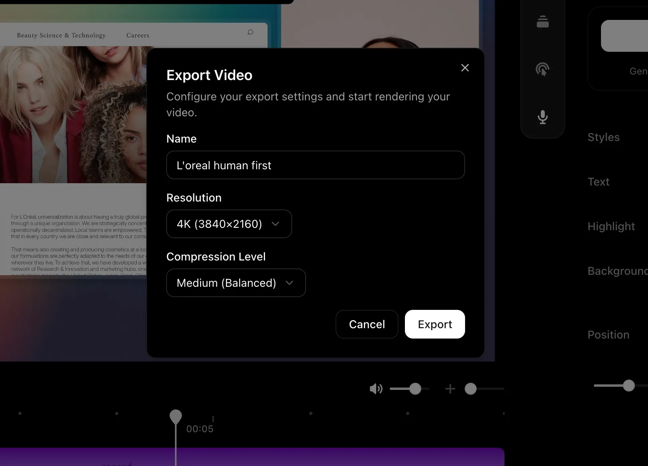This screenshot has width=648, height=466.
Task: Click the zoom-in plus icon above the timeline
Action: 450,389
